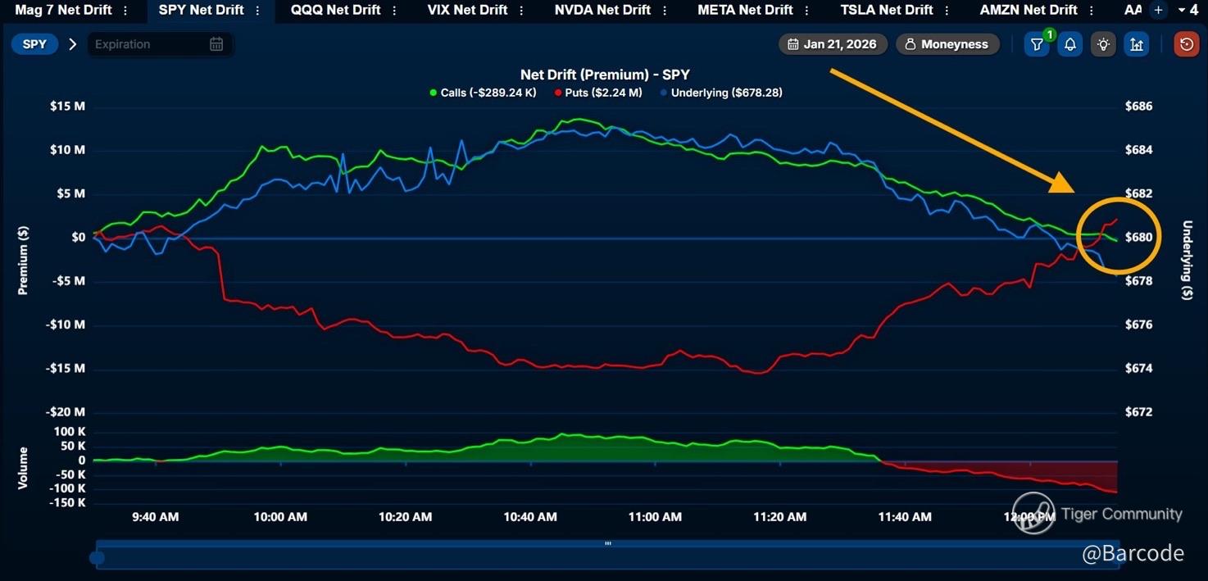Switch to the Mag 7 Net Drift tab
Image resolution: width=1208 pixels, height=581 pixels.
63,10
